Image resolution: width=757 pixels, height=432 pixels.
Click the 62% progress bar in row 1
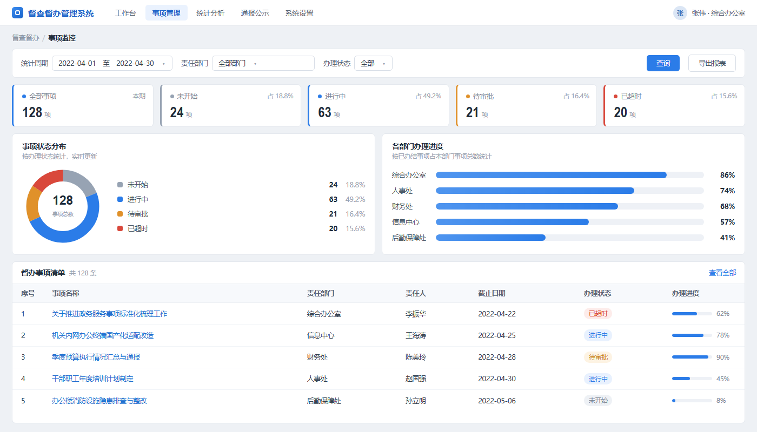tap(692, 314)
